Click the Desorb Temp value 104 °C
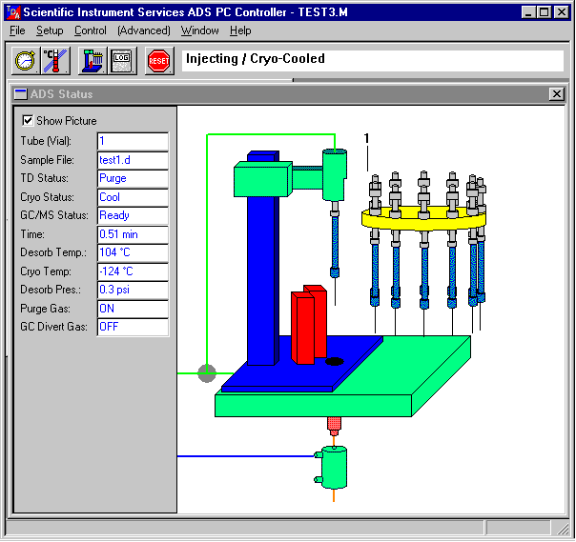The width and height of the screenshot is (576, 542). pos(133,252)
